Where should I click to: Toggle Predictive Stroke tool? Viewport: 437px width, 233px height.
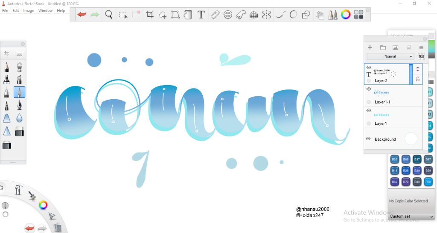[293, 15]
